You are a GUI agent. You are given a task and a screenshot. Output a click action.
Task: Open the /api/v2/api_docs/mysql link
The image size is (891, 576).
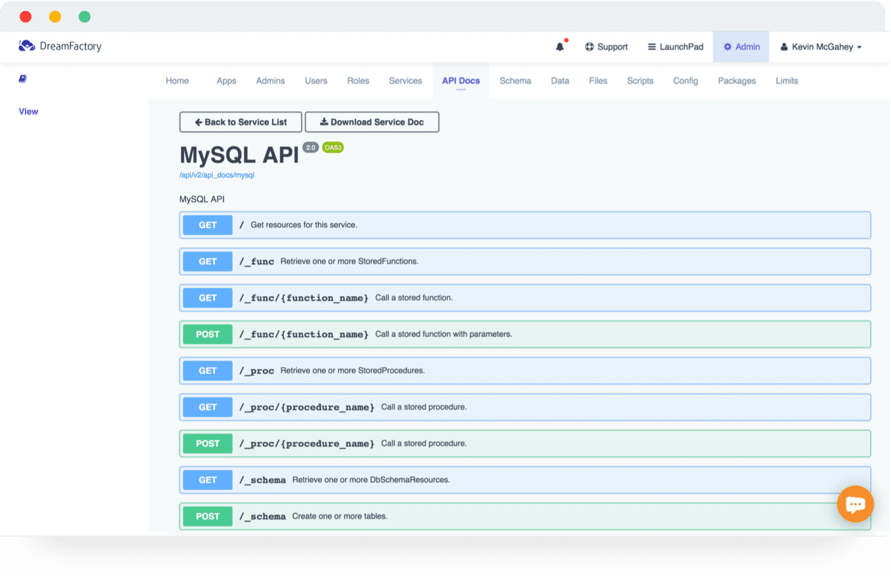tap(216, 176)
